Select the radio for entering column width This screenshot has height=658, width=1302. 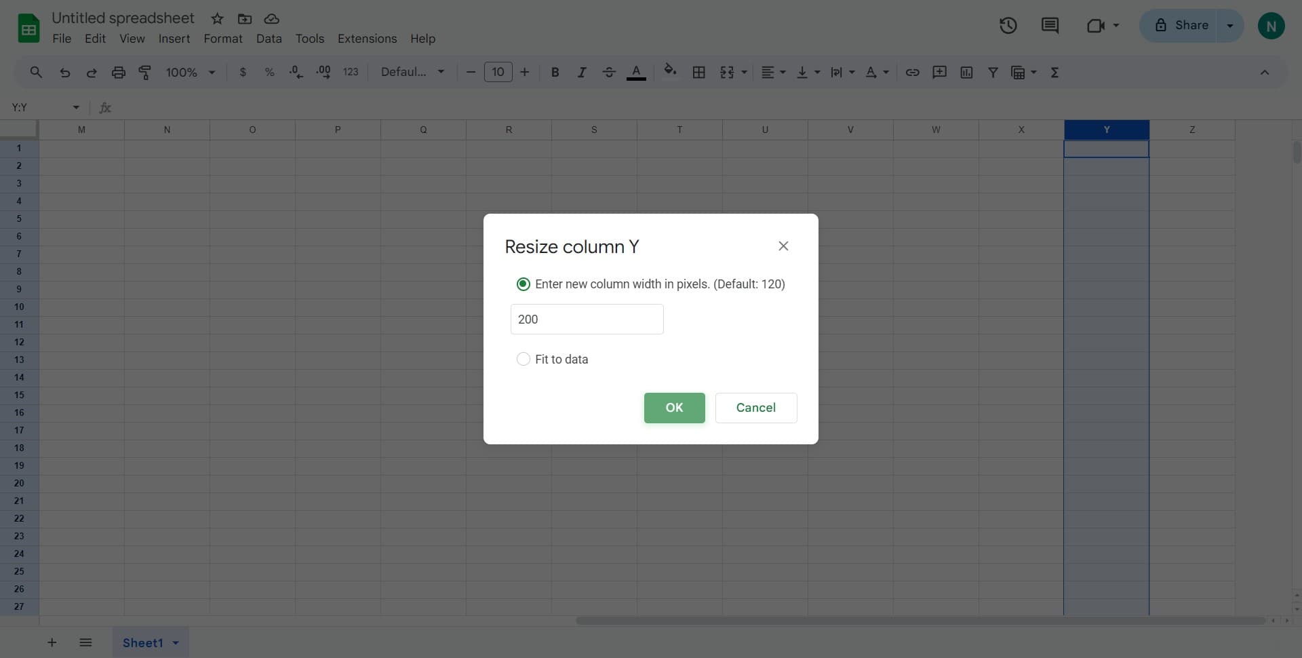point(523,284)
